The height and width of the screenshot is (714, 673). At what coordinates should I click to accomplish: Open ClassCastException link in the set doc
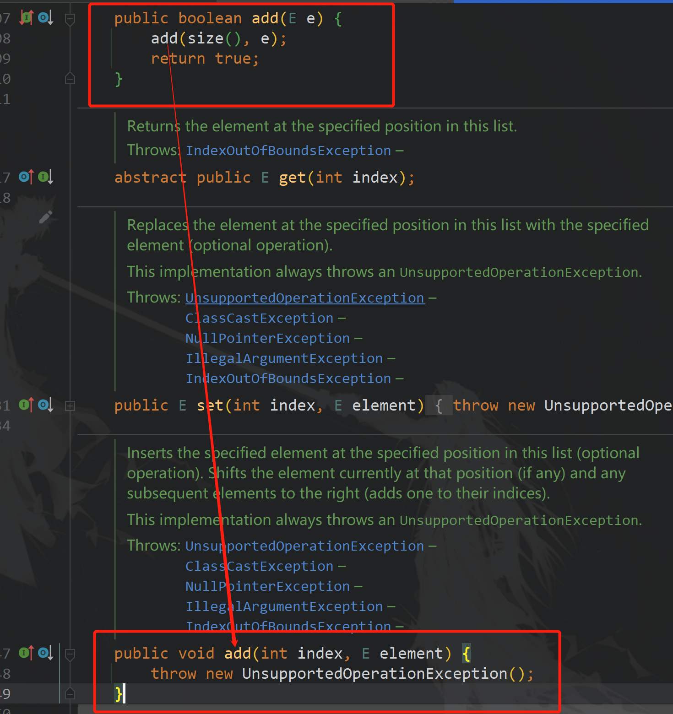(x=260, y=318)
